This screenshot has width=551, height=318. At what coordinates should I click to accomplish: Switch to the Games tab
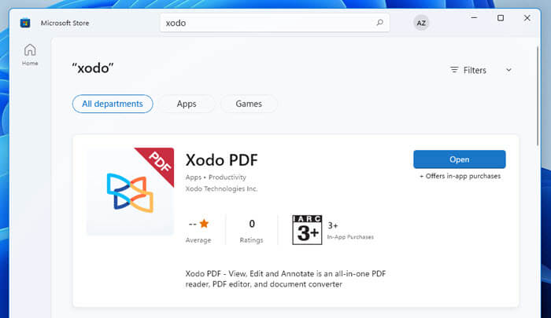[x=249, y=104]
